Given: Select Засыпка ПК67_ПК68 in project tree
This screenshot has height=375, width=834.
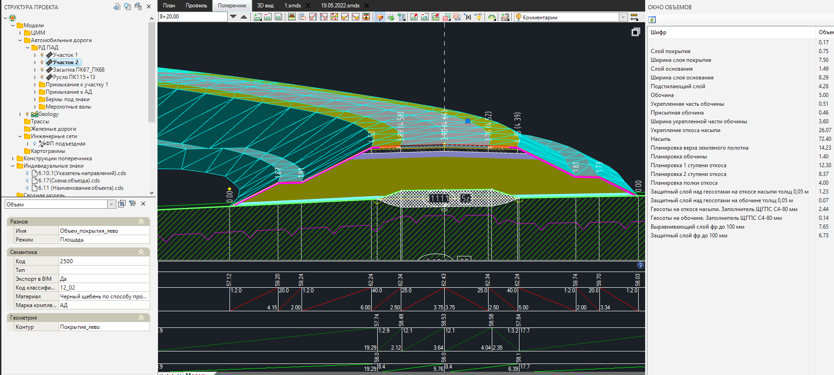Looking at the screenshot, I should point(79,70).
